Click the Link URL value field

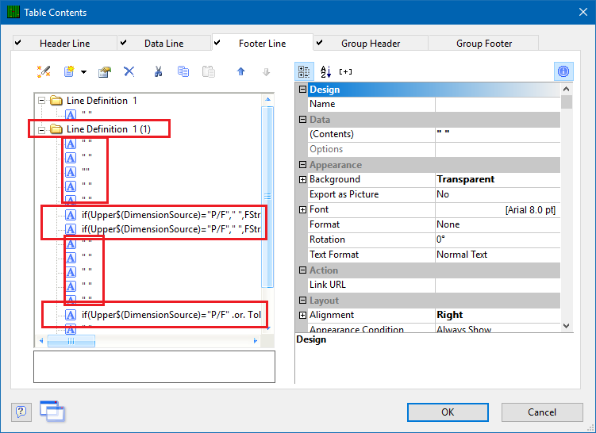pos(498,285)
